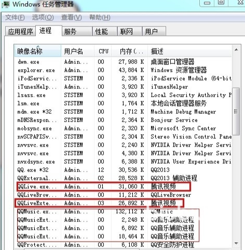Sort processes by CPU column header
Screen dimensions: 245x250
[x=103, y=51]
